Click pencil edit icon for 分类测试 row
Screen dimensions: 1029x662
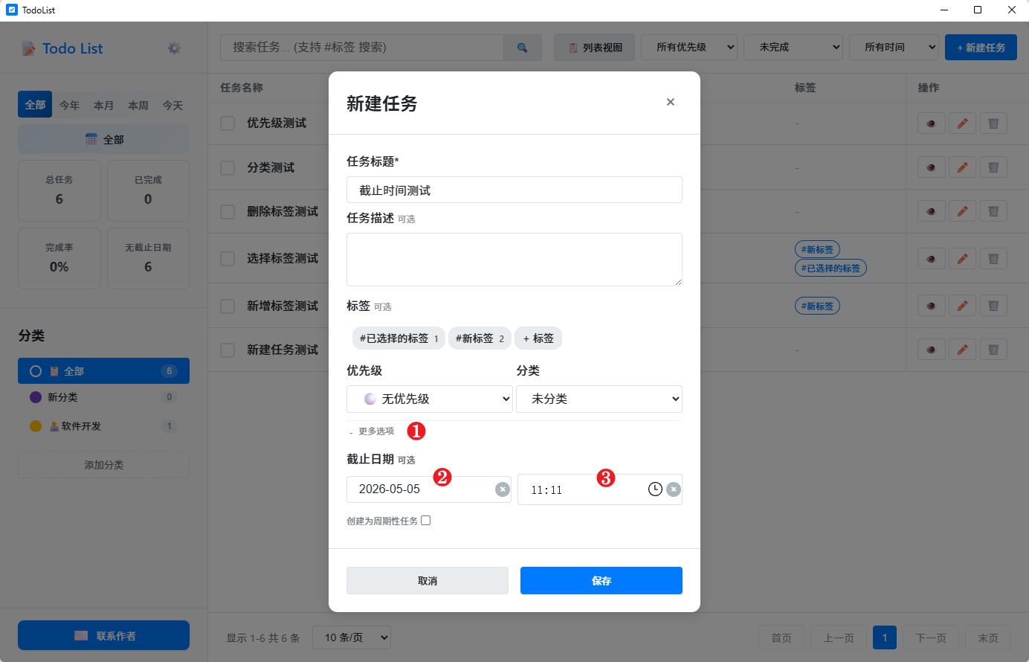pos(962,167)
